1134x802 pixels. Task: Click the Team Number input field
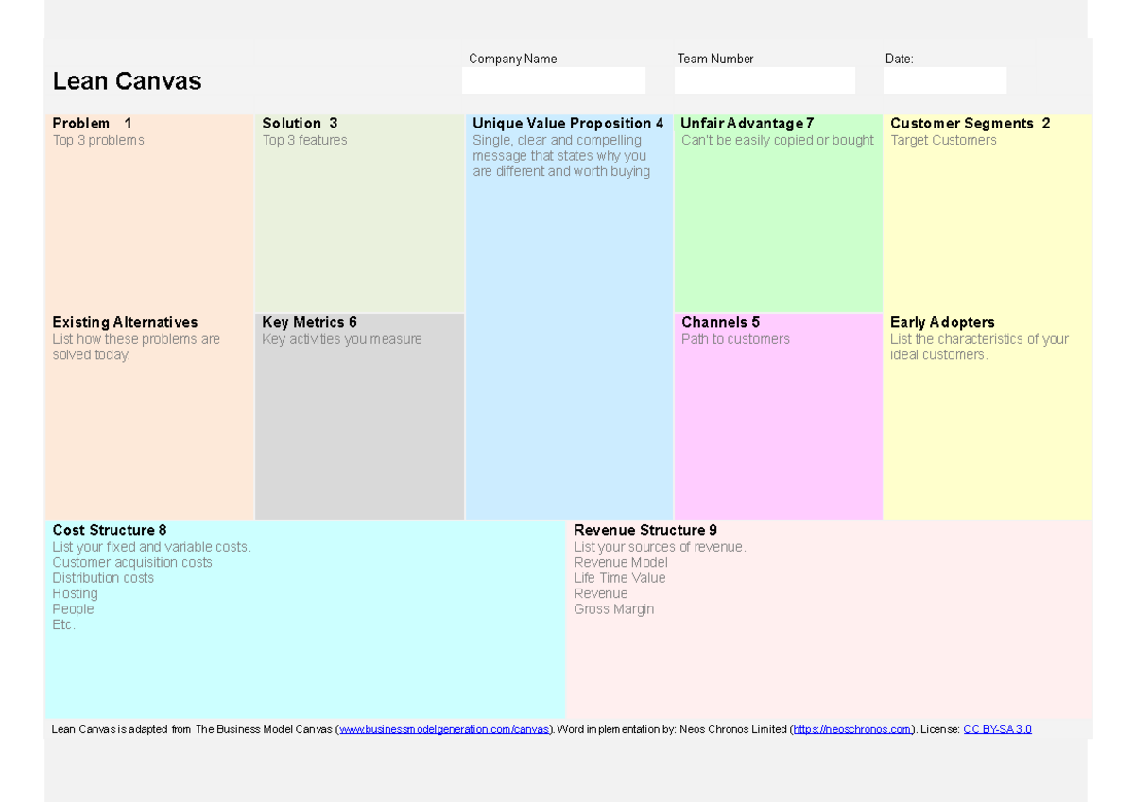pyautogui.click(x=765, y=80)
